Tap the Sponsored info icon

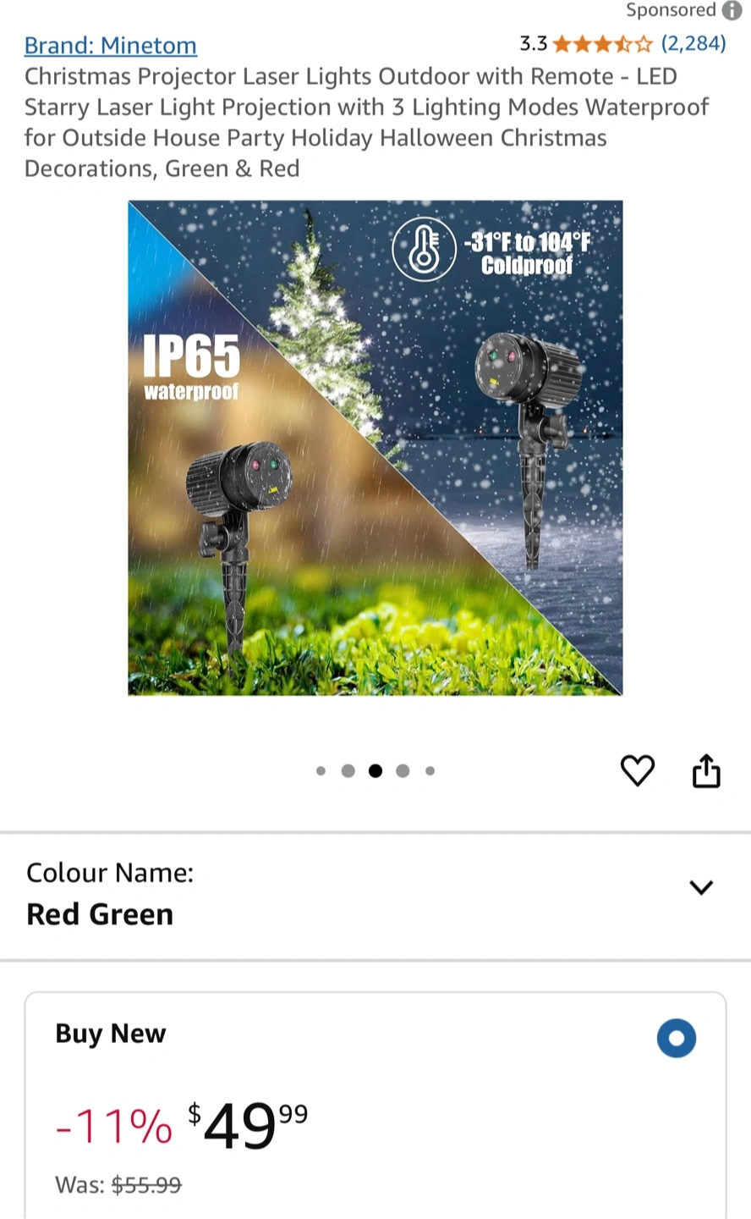click(x=732, y=11)
